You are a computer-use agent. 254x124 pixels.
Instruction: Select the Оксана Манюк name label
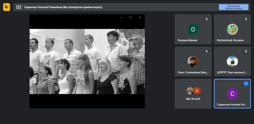(187, 40)
